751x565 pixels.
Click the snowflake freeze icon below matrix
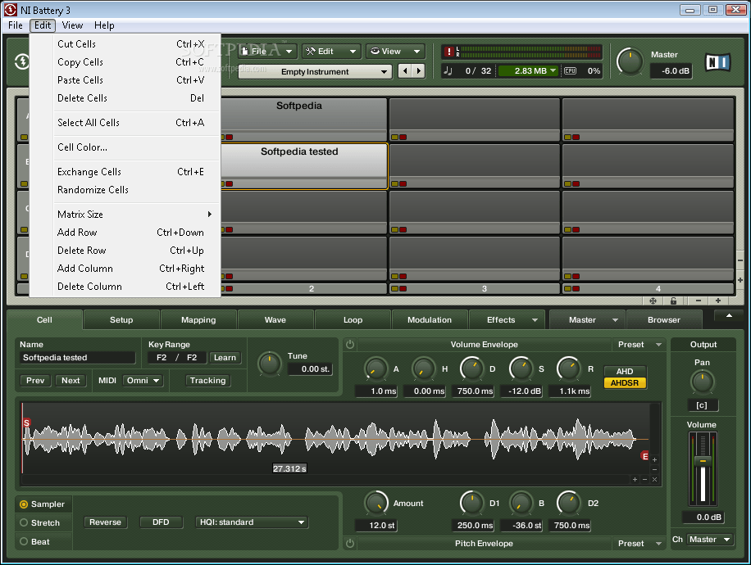pos(653,301)
